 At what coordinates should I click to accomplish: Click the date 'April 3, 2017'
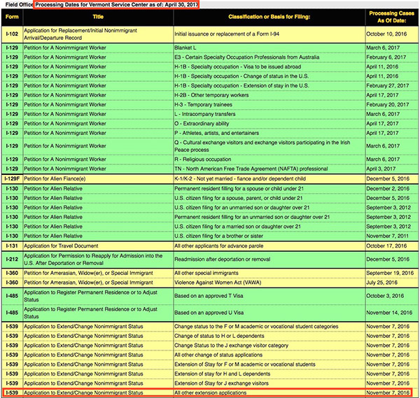click(x=381, y=169)
